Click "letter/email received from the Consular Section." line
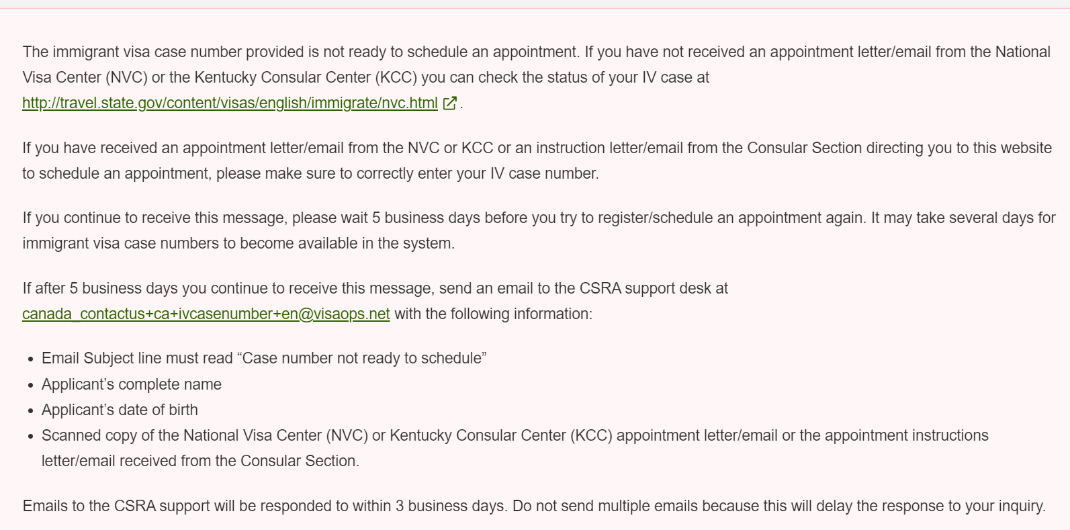 (200, 461)
